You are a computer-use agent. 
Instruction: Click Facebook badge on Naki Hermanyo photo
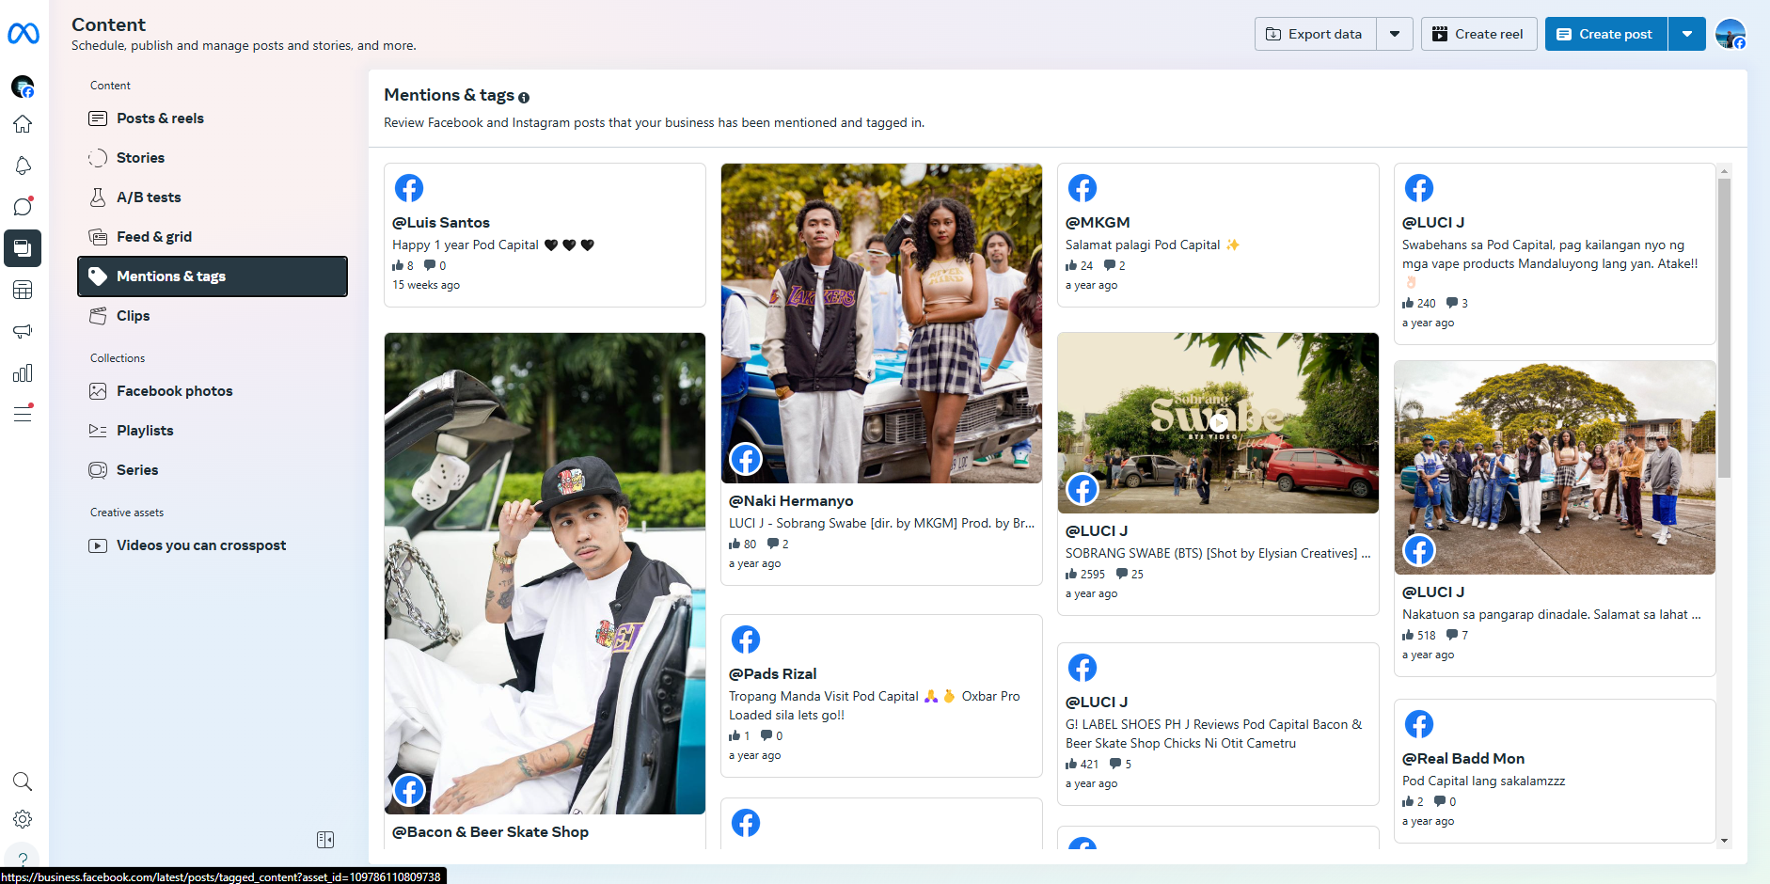(746, 460)
